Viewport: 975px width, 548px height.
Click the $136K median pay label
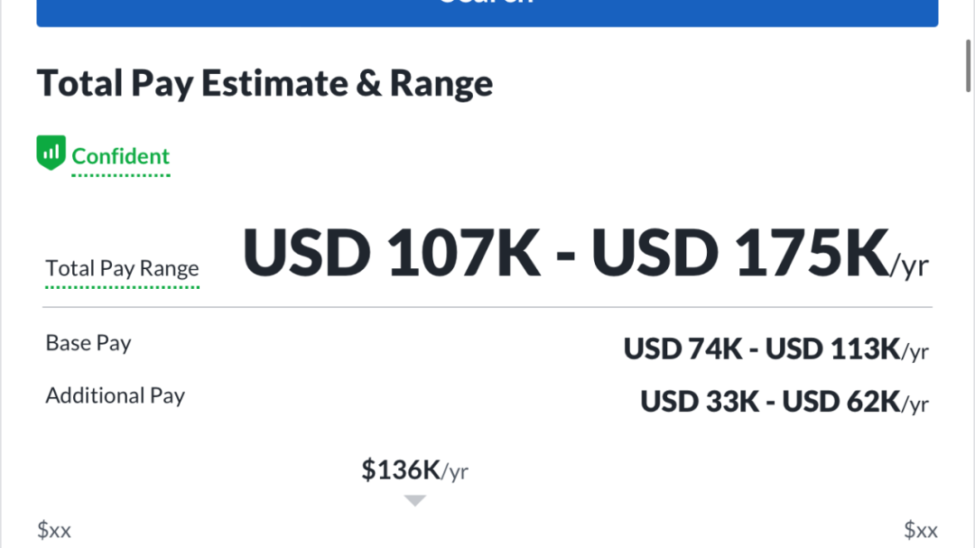coord(414,469)
